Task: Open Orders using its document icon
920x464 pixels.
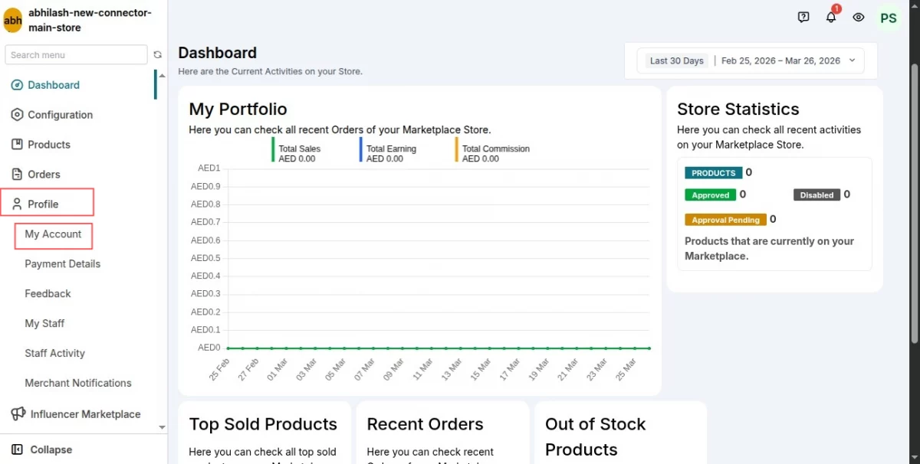Action: pos(17,175)
